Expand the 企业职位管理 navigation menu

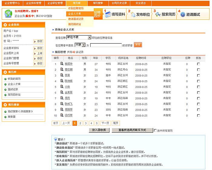click(x=55, y=3)
